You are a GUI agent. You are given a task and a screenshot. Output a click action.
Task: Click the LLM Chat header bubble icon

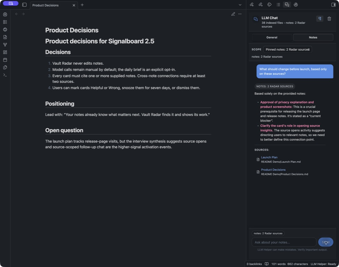[255, 19]
